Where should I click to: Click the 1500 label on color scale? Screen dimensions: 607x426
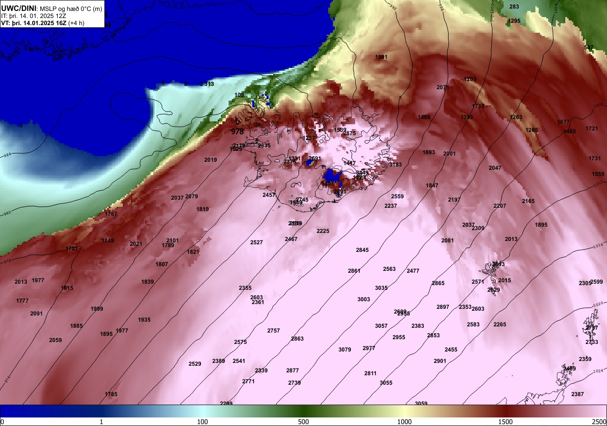tap(506, 422)
